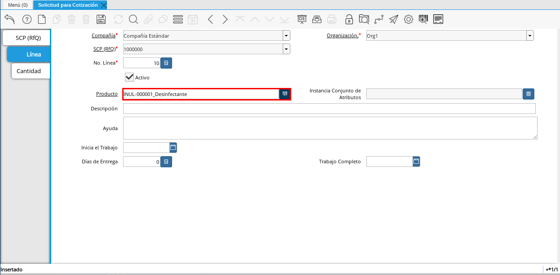Click the Trabajo Completo date field

390,162
